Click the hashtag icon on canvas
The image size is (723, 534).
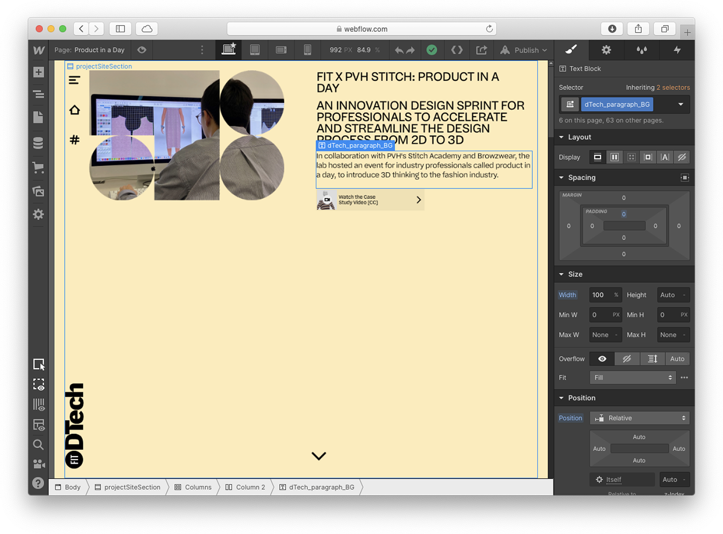tap(74, 140)
